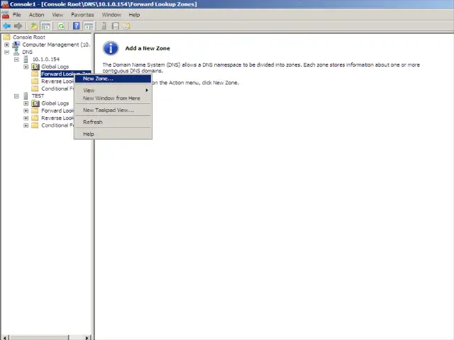Select the DNS tree label
The height and width of the screenshot is (340, 454).
click(28, 52)
